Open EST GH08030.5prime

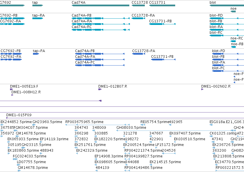(131, 128)
